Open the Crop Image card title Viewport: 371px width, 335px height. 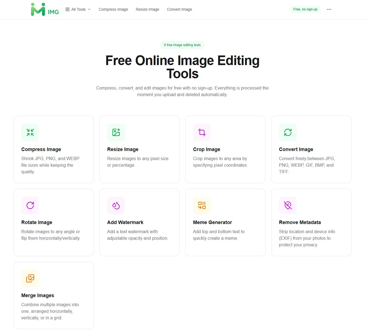coord(207,149)
